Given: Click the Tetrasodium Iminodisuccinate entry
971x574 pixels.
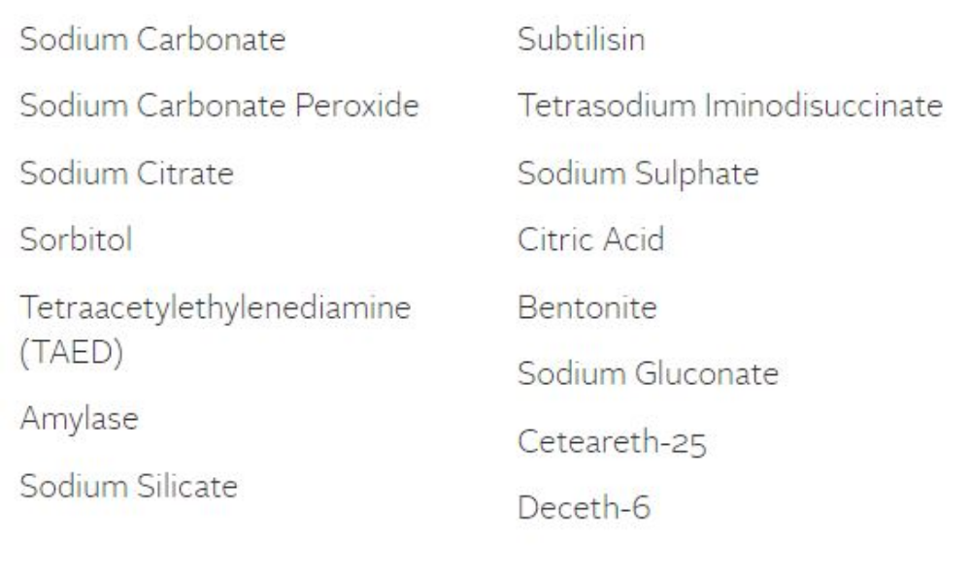Looking at the screenshot, I should (730, 105).
